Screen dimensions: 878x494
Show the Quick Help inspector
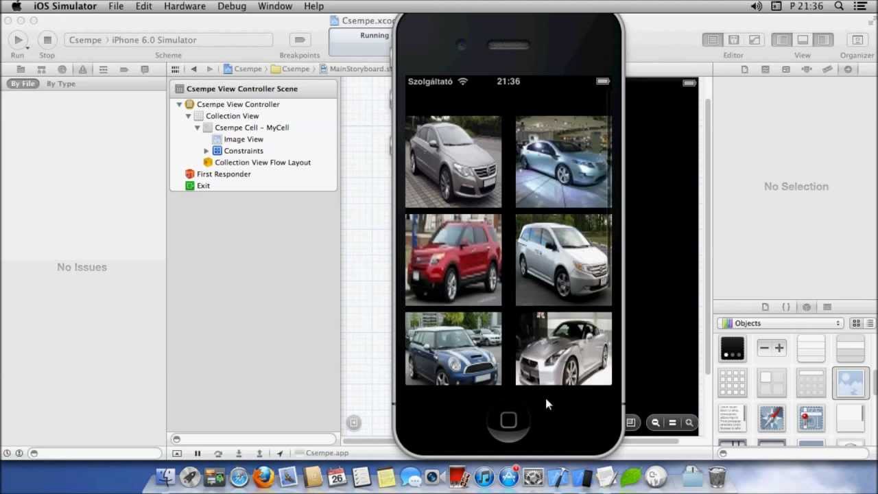tap(766, 69)
